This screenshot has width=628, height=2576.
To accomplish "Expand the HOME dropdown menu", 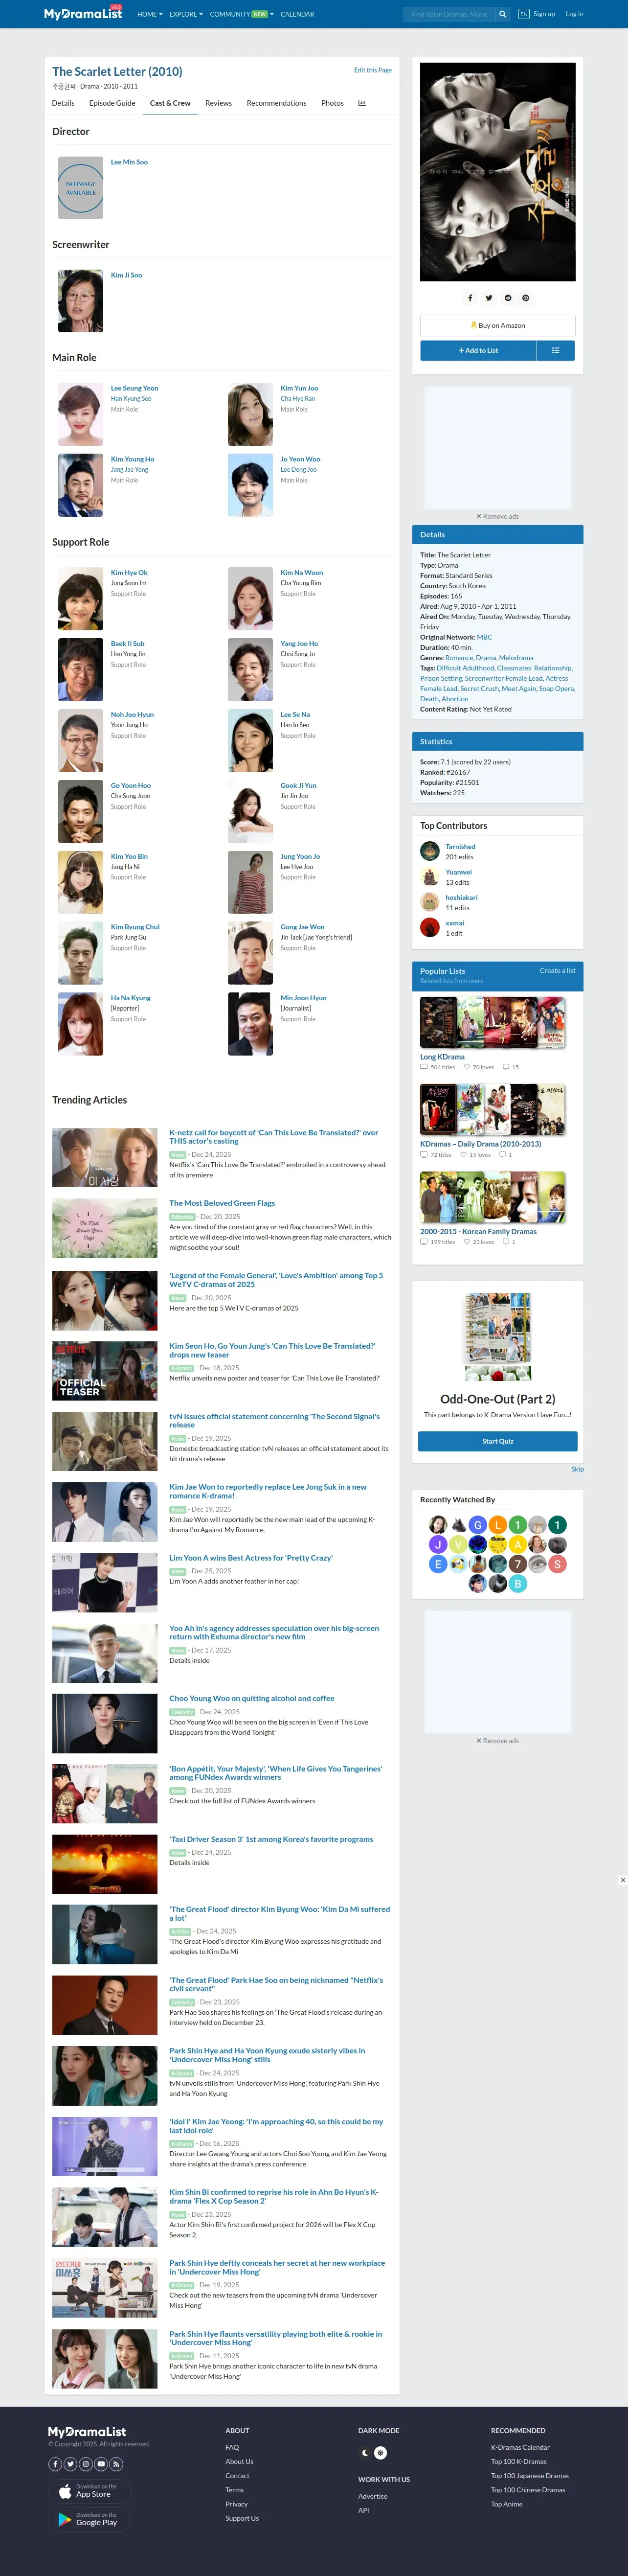I will point(149,14).
